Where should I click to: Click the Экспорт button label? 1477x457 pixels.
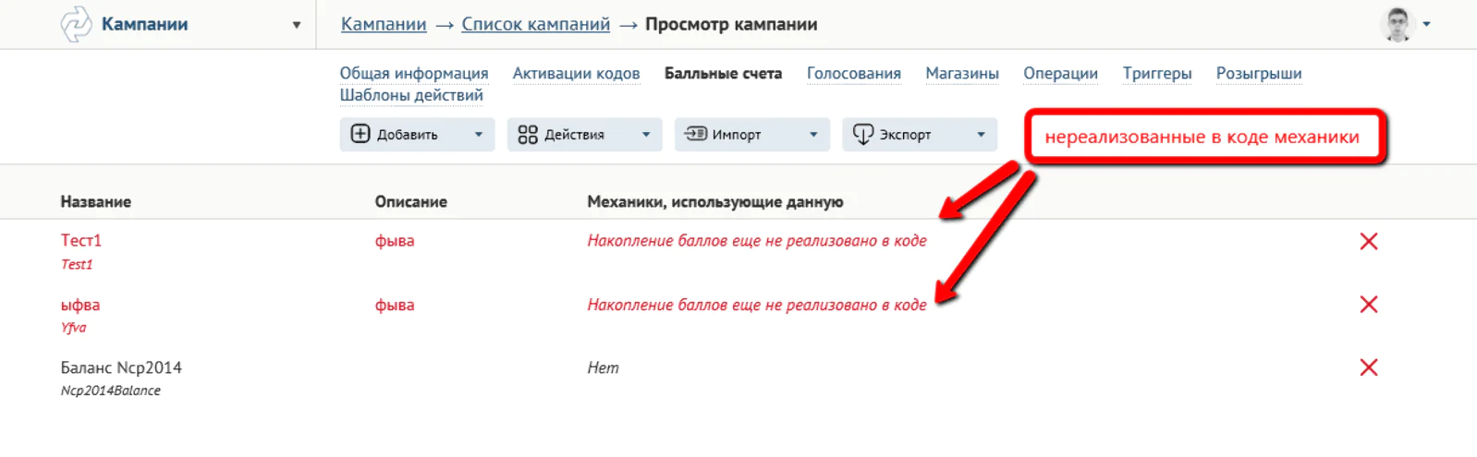click(905, 135)
